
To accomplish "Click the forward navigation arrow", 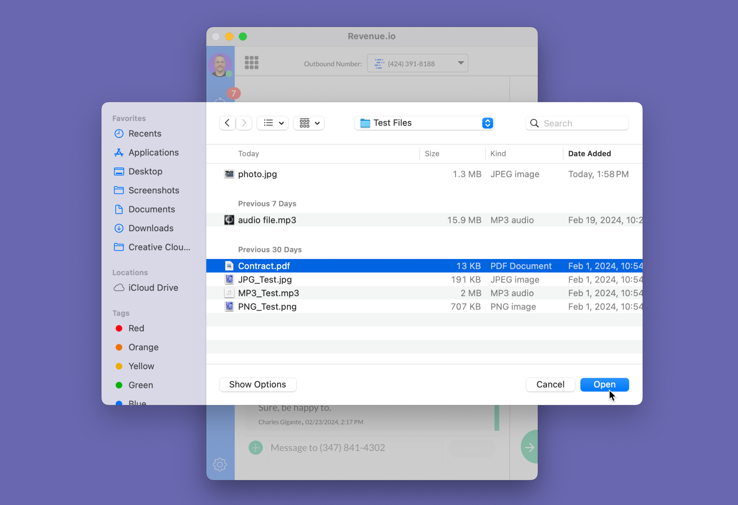I will (244, 123).
